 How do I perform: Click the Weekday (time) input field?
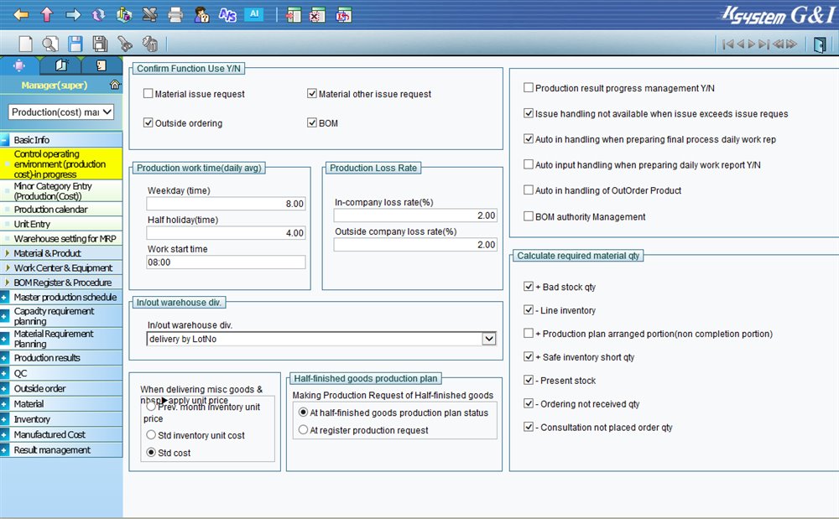tap(226, 204)
